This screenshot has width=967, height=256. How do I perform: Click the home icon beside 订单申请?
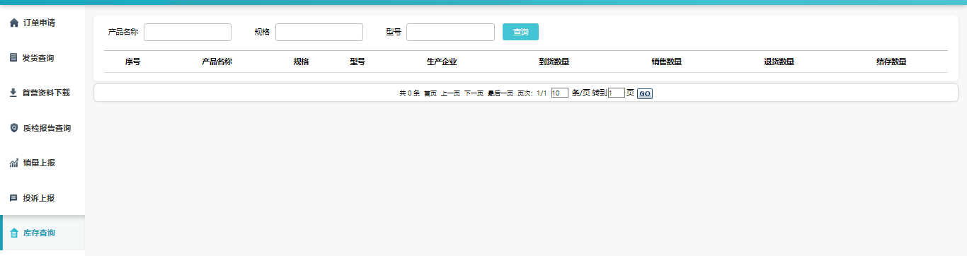(x=13, y=23)
